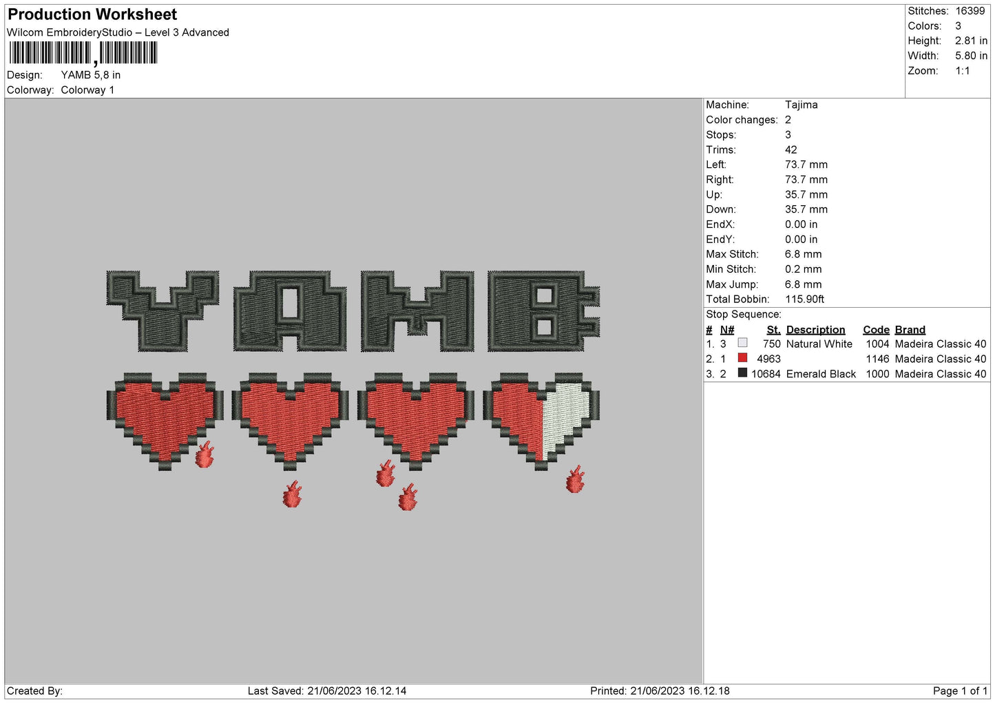Click the "Page 1 of 1" indicator
This screenshot has height=703, width=995.
coord(961,691)
